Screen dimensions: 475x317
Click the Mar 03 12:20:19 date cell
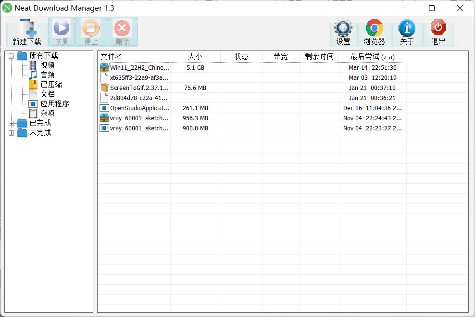click(372, 77)
